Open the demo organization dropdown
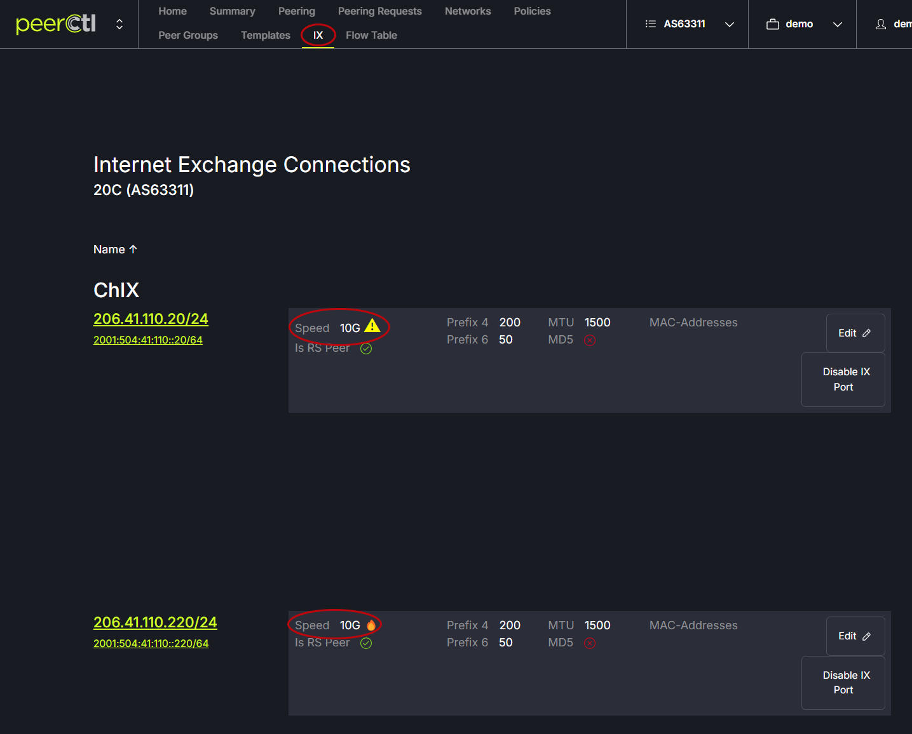Screen dimensions: 912x734 (838, 24)
